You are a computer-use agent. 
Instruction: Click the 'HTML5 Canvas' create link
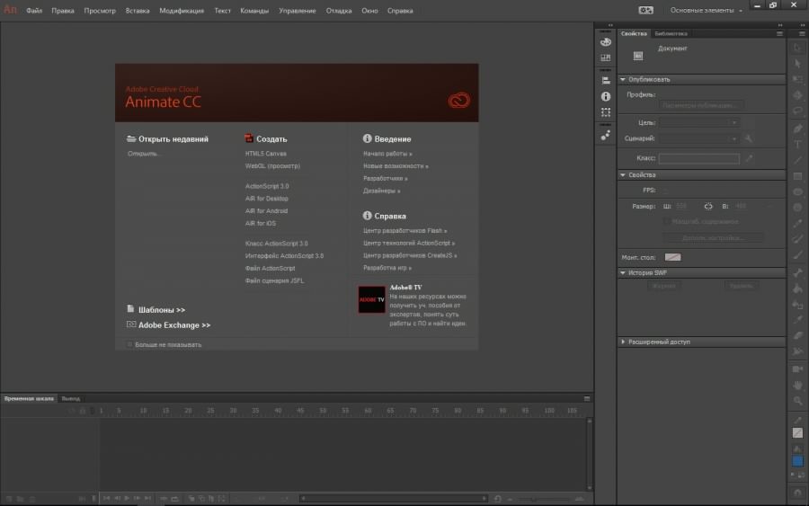265,154
